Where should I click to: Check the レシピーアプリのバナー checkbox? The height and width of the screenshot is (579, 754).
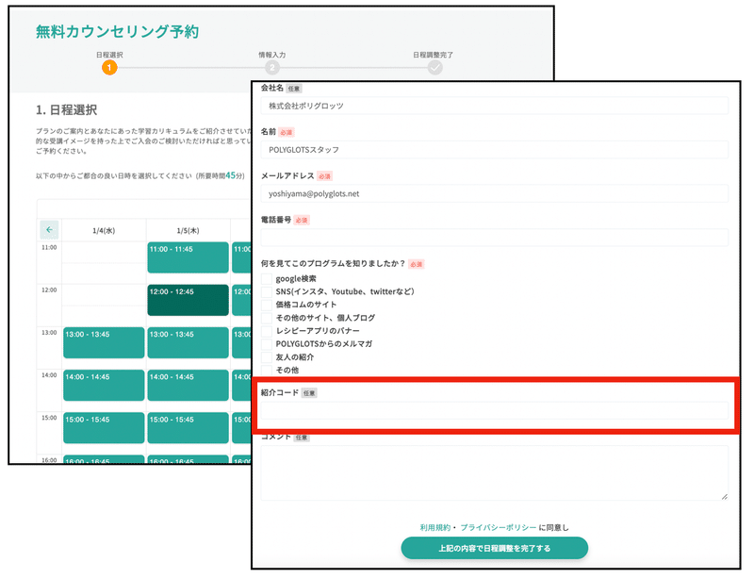point(267,331)
